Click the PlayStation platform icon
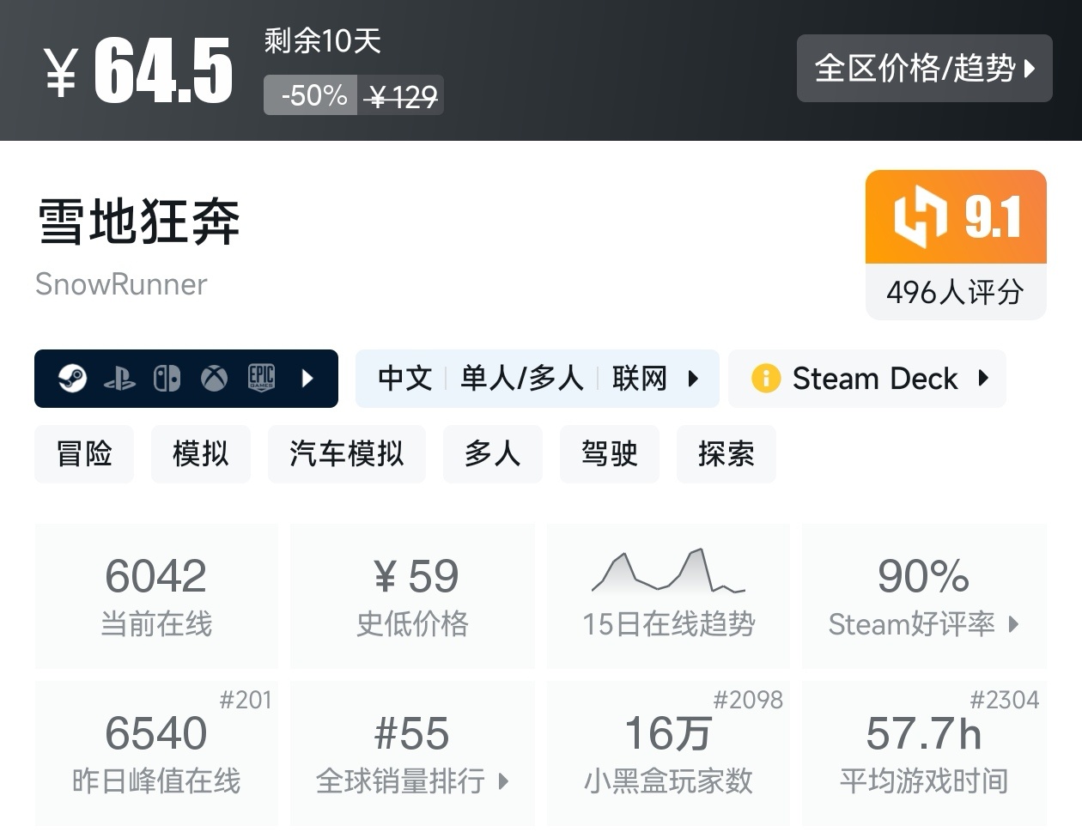The width and height of the screenshot is (1082, 832). pyautogui.click(x=121, y=378)
